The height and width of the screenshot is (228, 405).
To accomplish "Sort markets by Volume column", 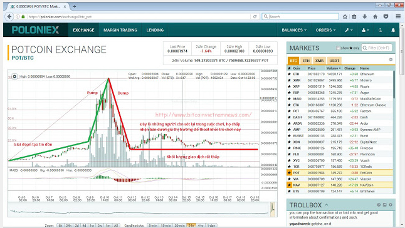I will 334,68.
